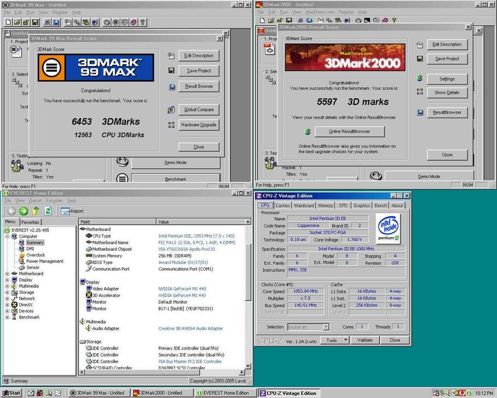Click the Benchmark round icon in 3DMark 99 window
Image resolution: width=497 pixels, height=398 pixels.
point(122,178)
